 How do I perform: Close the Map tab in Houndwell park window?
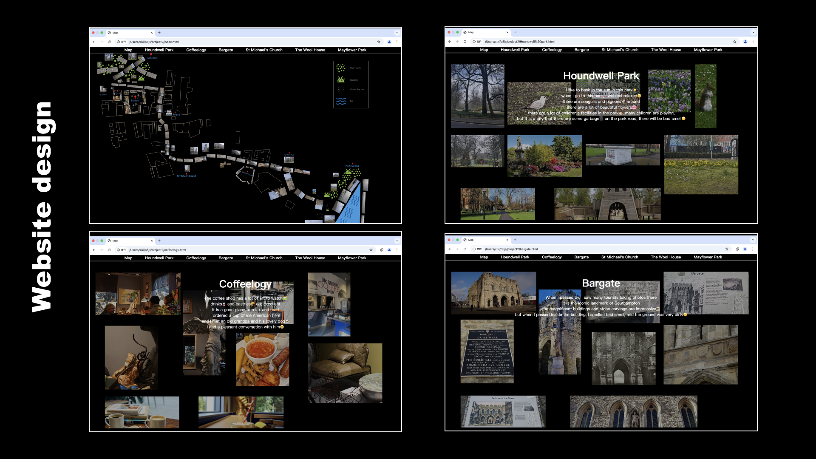pos(507,32)
